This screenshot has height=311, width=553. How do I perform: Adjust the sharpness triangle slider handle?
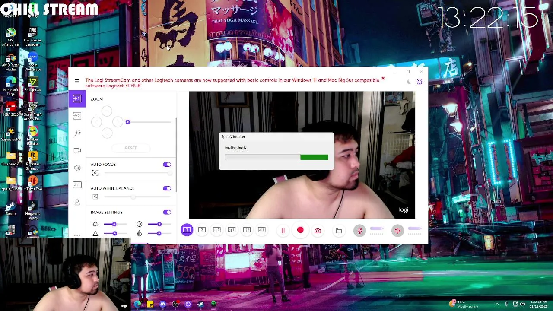point(114,233)
